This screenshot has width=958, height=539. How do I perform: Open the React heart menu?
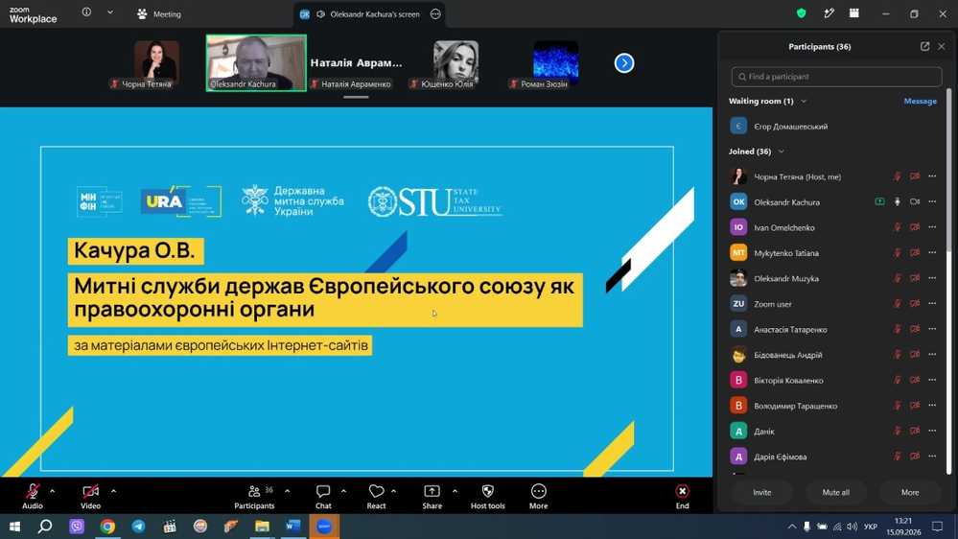[376, 496]
